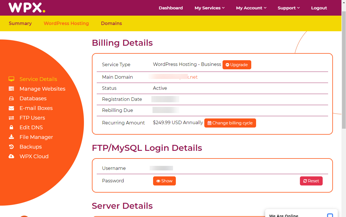The width and height of the screenshot is (346, 217).
Task: Open File Manager in sidebar
Action: tap(36, 137)
